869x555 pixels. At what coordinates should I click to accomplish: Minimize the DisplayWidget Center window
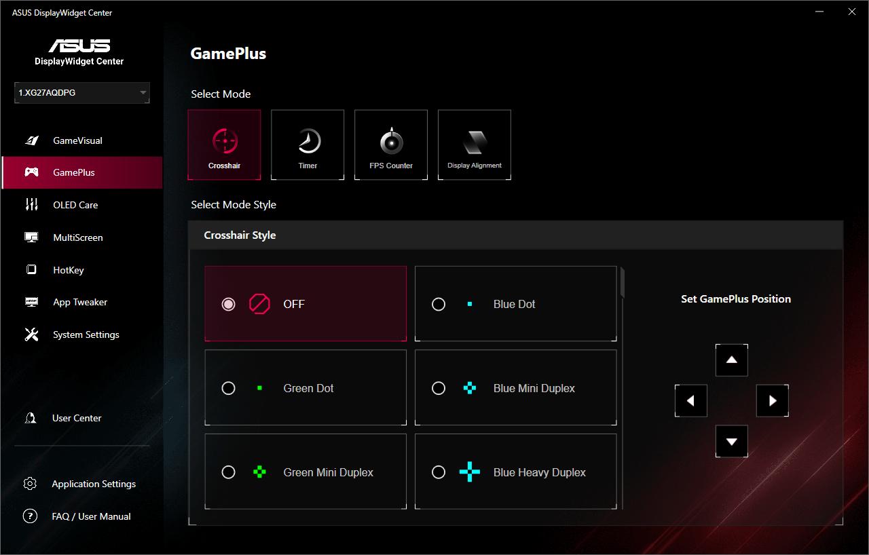click(821, 12)
